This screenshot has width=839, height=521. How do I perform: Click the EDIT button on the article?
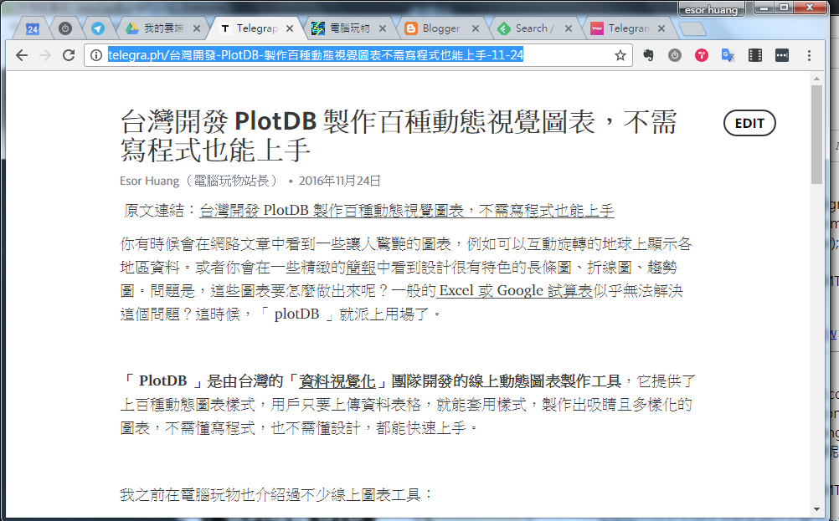[749, 124]
